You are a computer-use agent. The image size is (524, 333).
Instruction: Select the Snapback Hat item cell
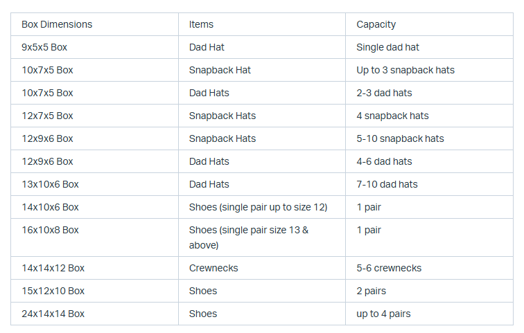220,70
